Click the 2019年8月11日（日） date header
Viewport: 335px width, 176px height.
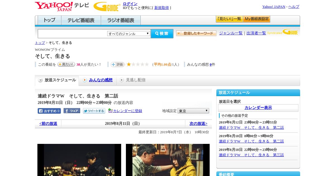pos(123,123)
